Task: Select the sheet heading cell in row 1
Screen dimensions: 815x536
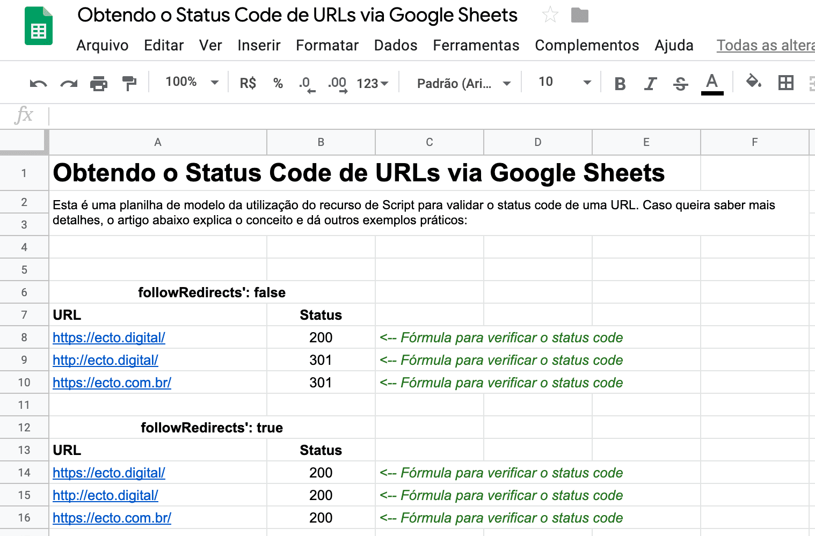Action: 375,173
